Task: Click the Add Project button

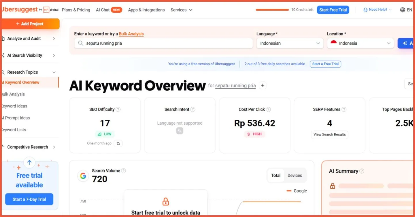Action: tap(30, 24)
